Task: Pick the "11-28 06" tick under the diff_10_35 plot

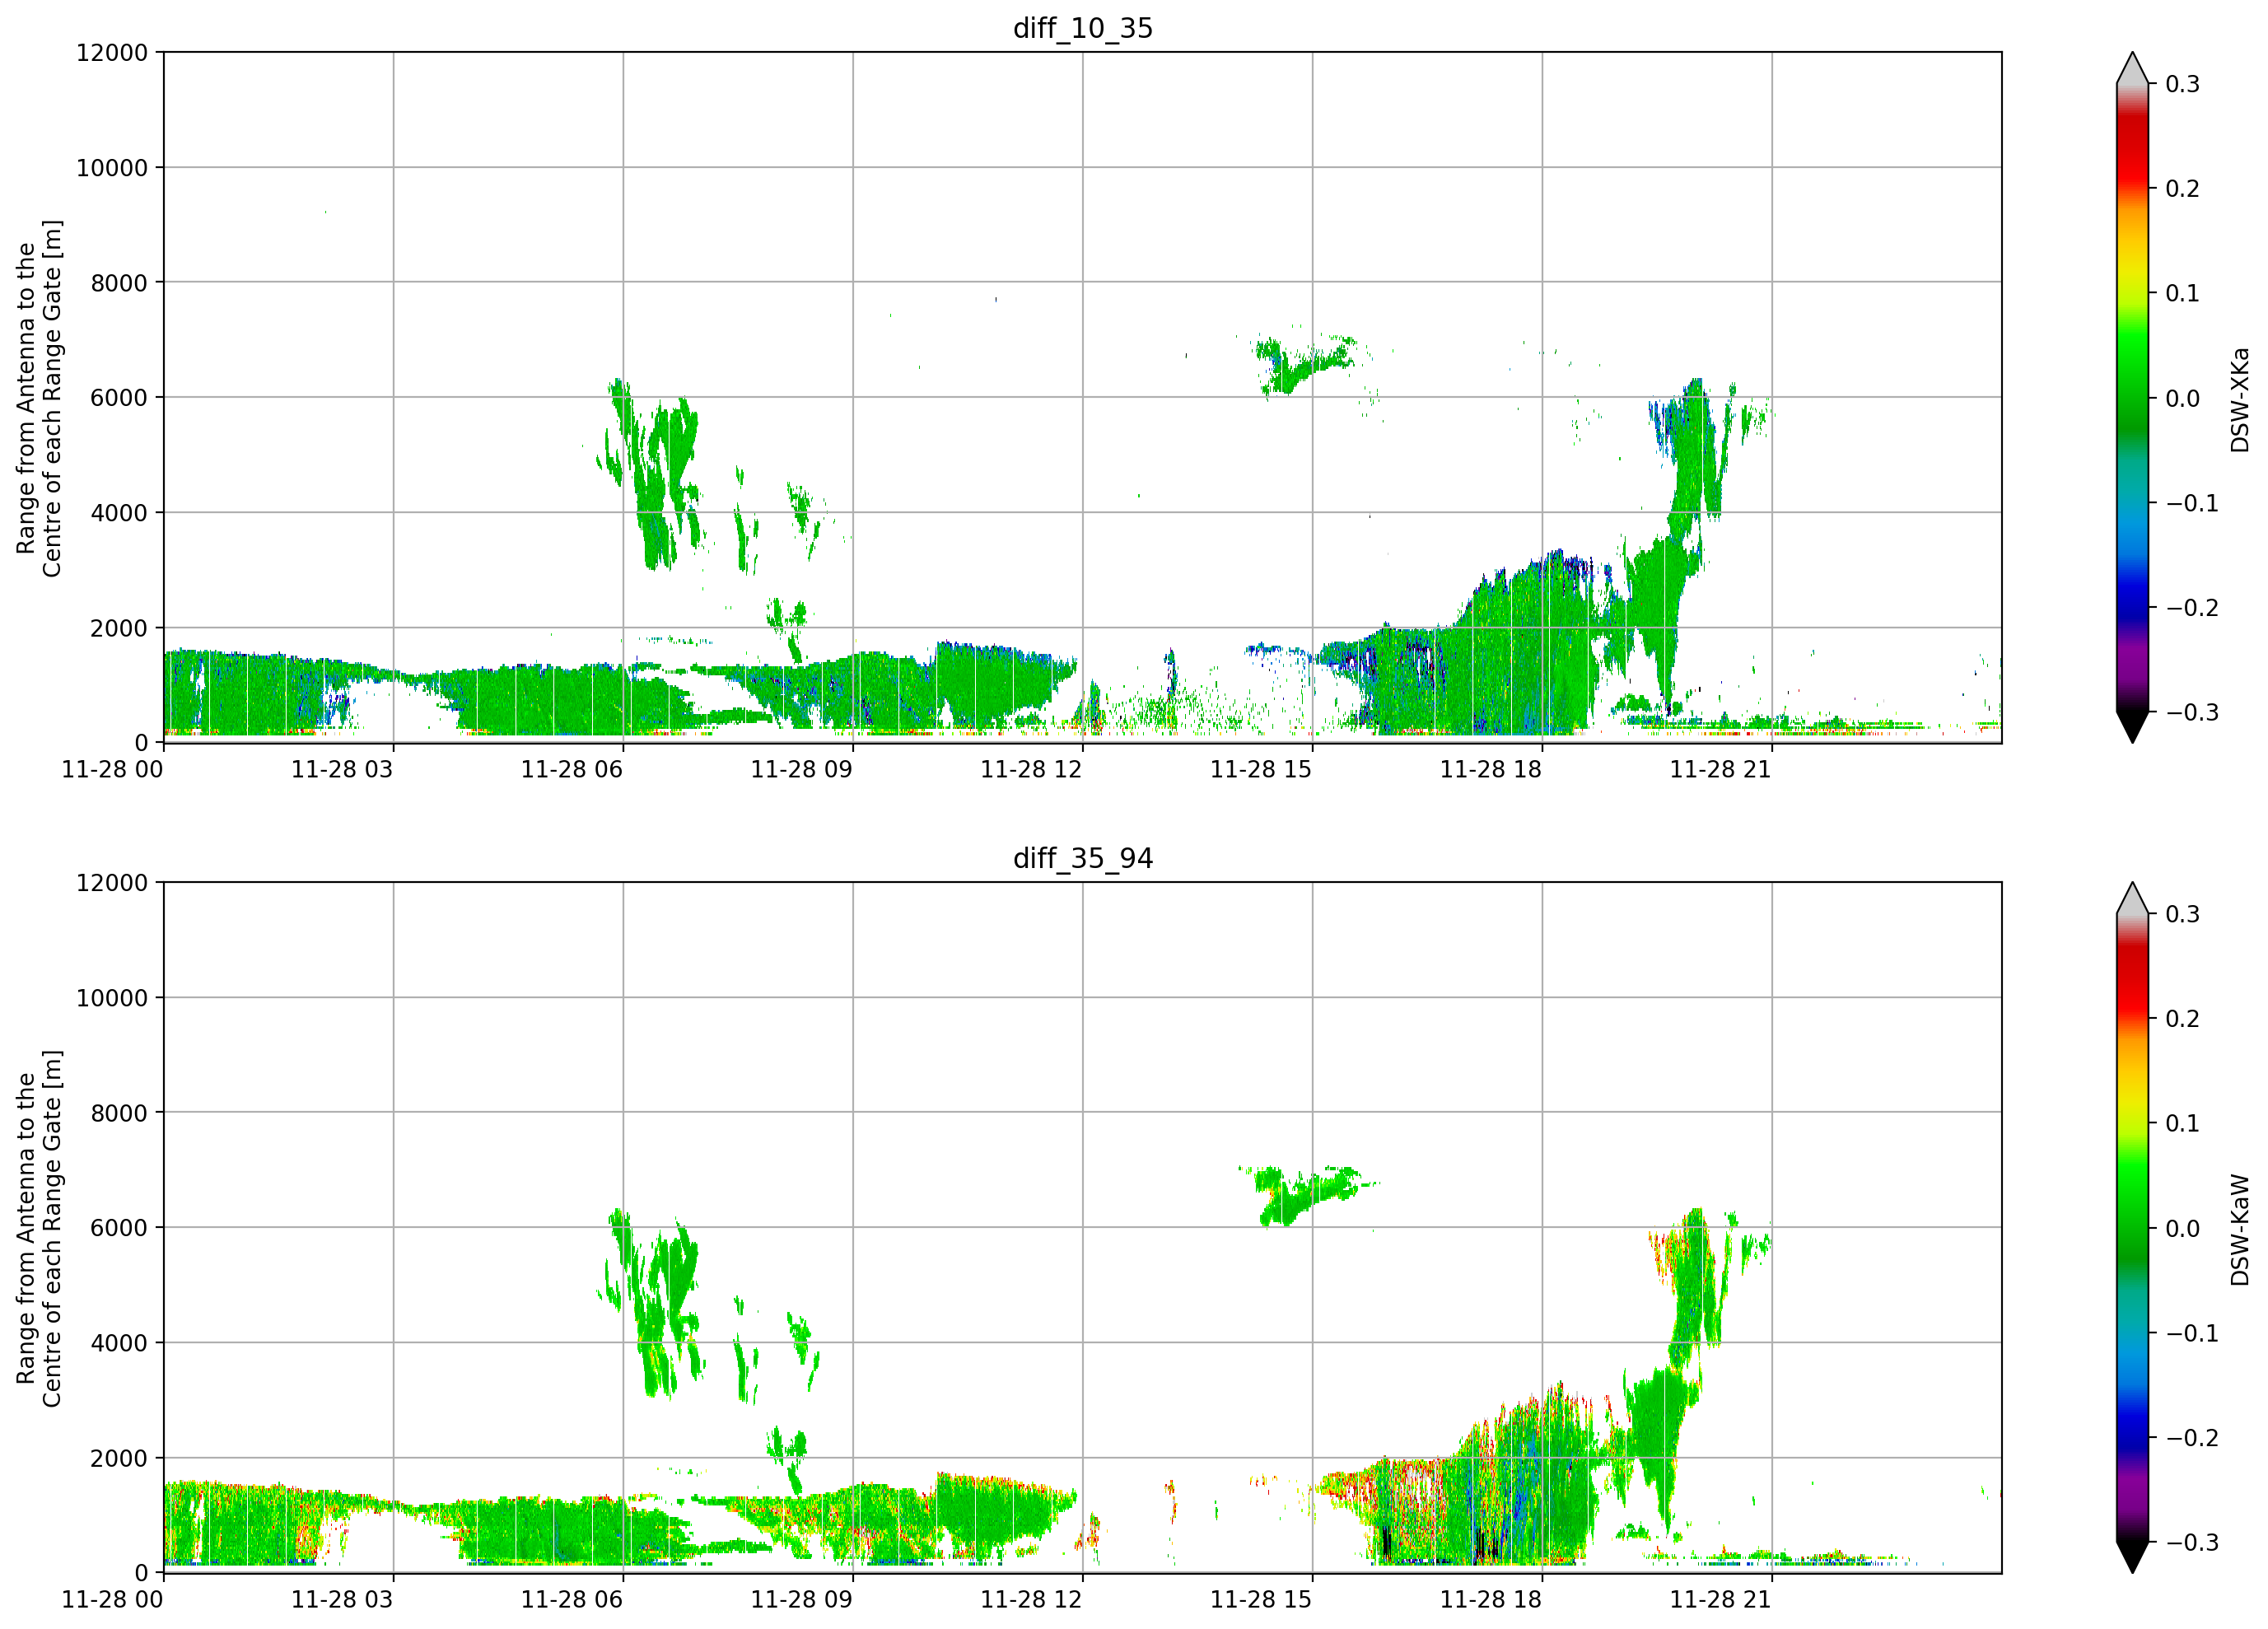Action: tap(572, 769)
